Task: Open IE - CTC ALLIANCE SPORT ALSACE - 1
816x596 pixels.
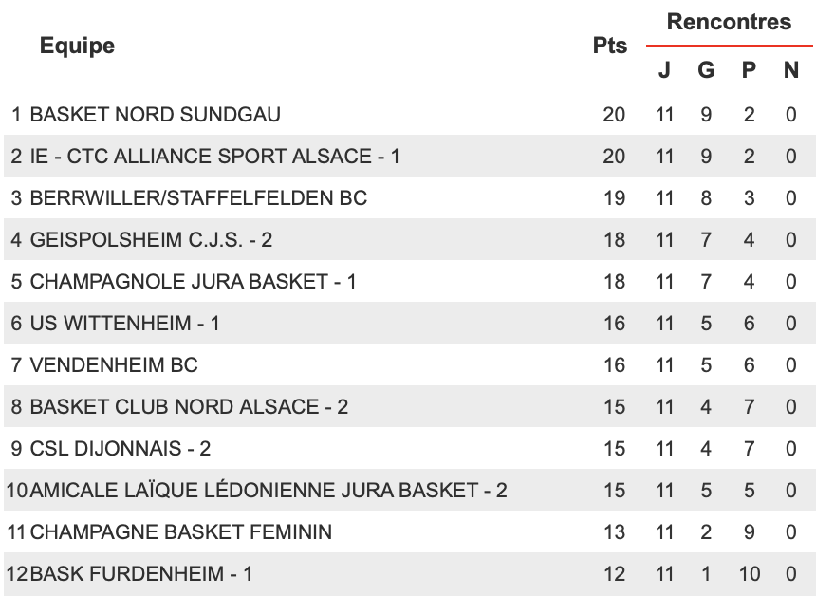Action: 215,157
